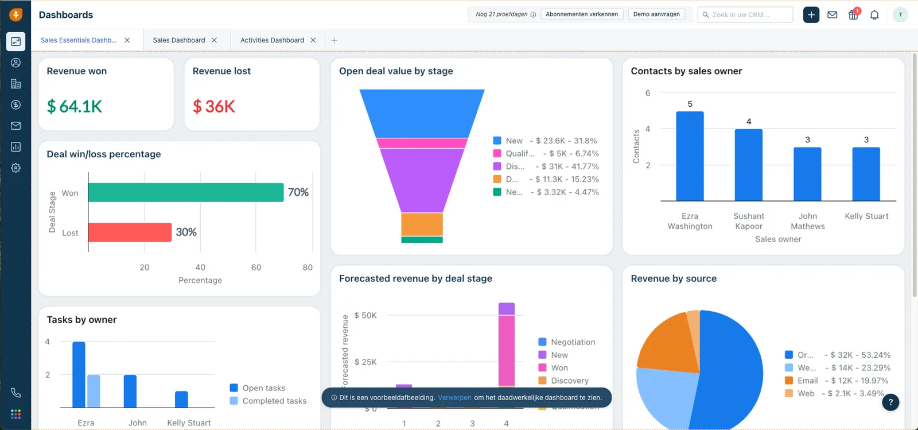918x430 pixels.
Task: Click the Dashboards page title
Action: point(66,15)
